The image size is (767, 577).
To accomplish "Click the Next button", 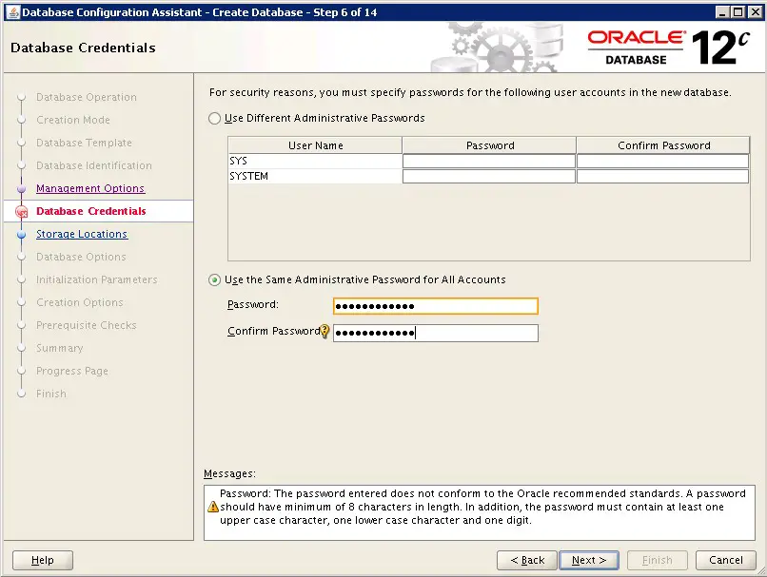I will tap(589, 561).
